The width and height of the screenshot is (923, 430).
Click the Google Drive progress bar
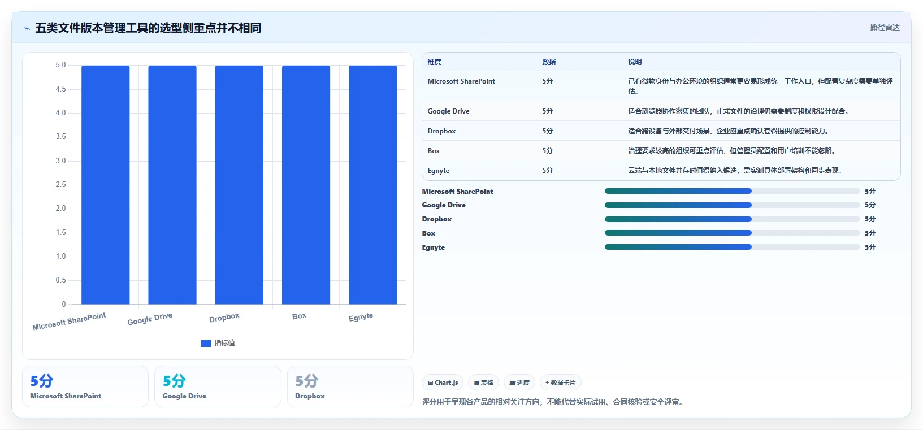tap(732, 205)
